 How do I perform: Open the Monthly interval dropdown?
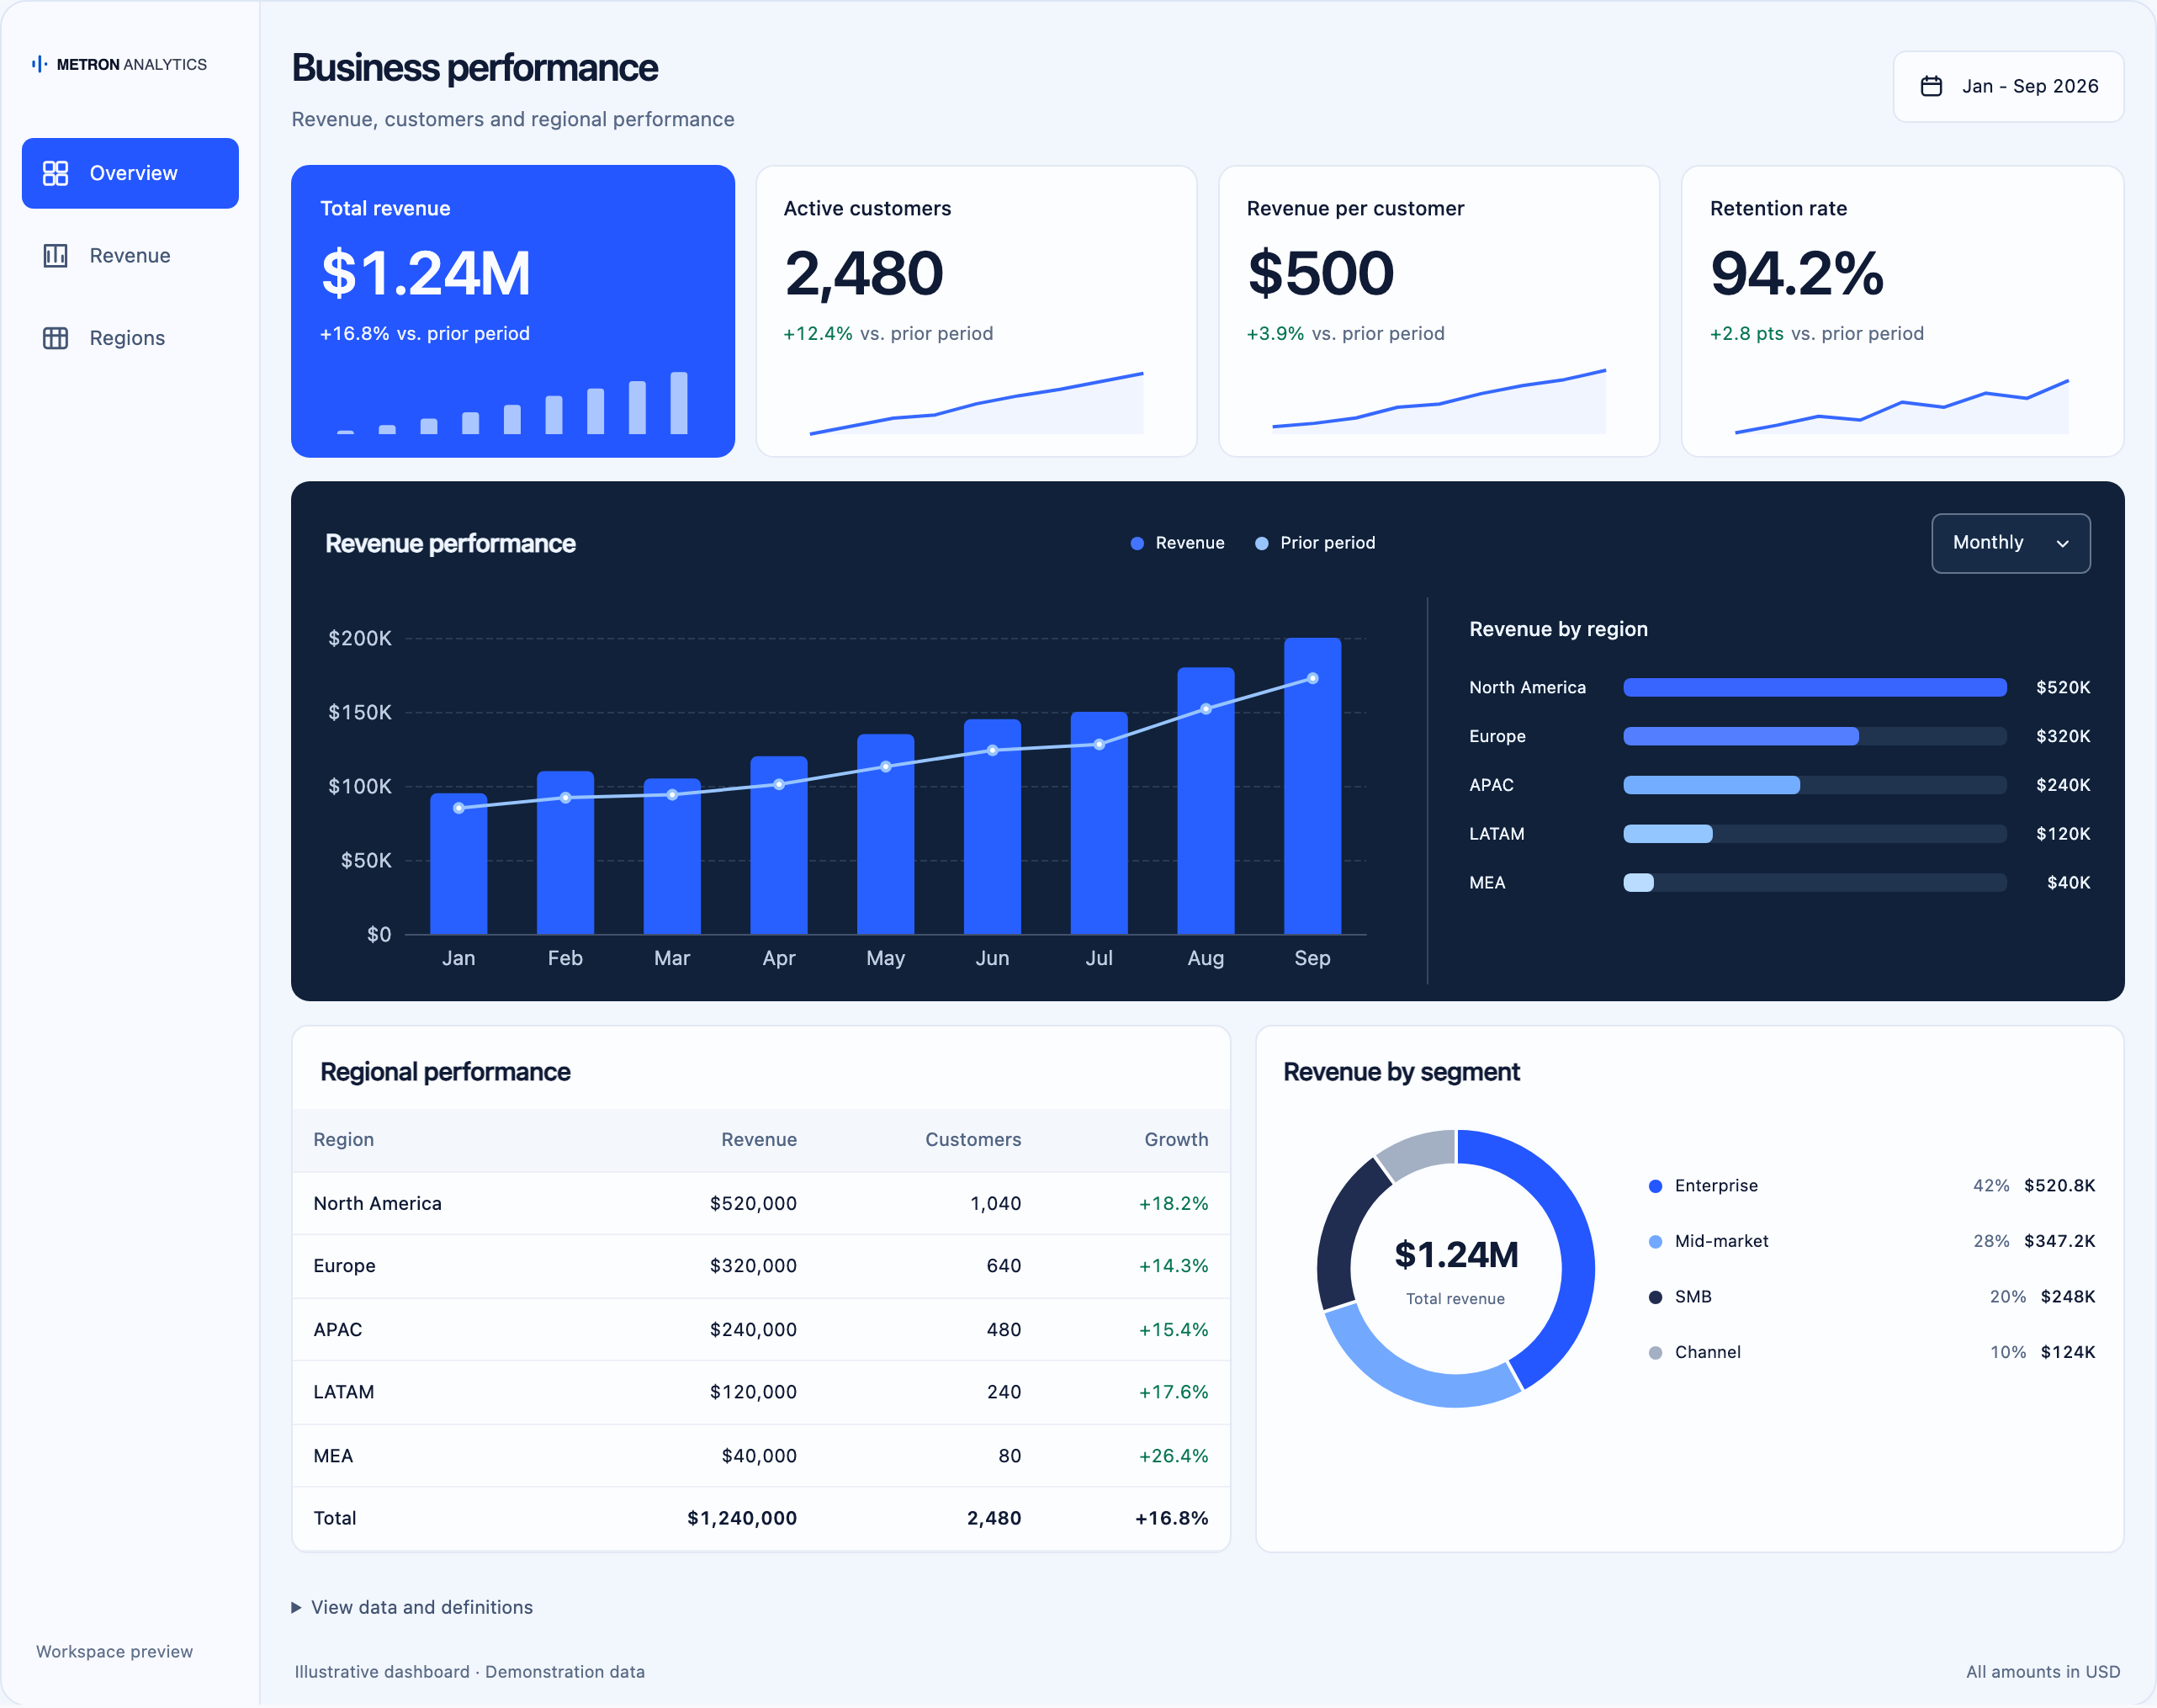(x=2010, y=543)
